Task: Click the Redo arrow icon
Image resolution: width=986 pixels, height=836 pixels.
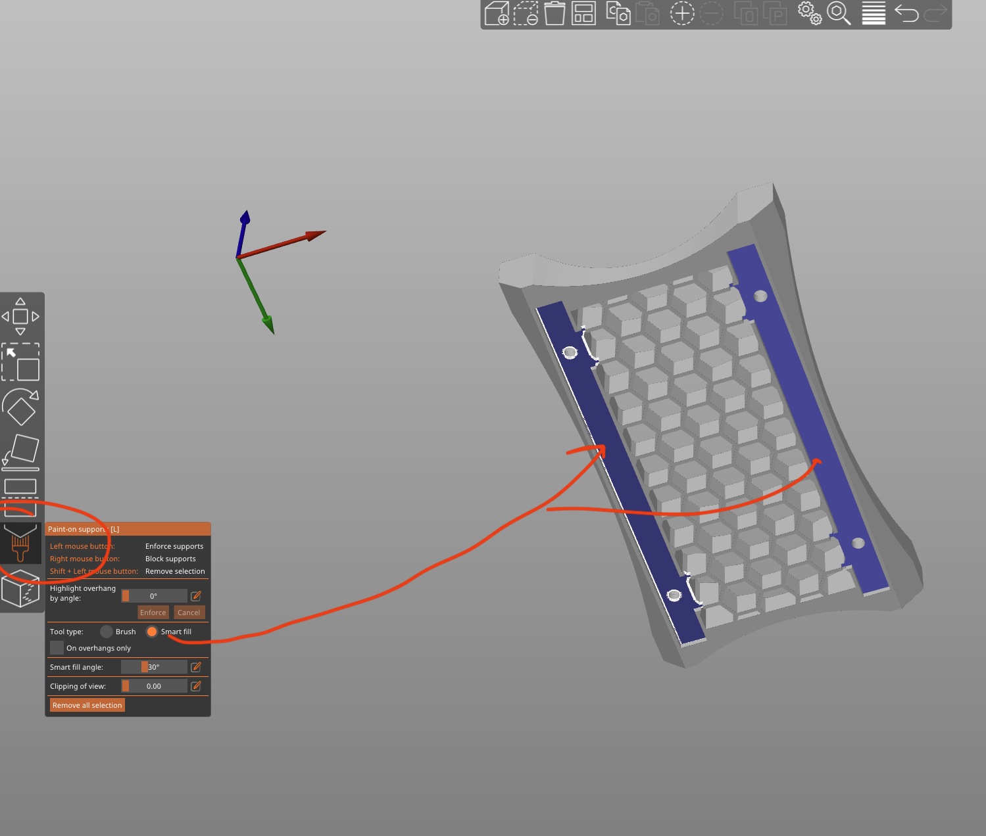Action: 935,13
